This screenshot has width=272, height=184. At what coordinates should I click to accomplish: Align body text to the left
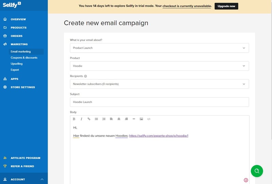(112, 119)
